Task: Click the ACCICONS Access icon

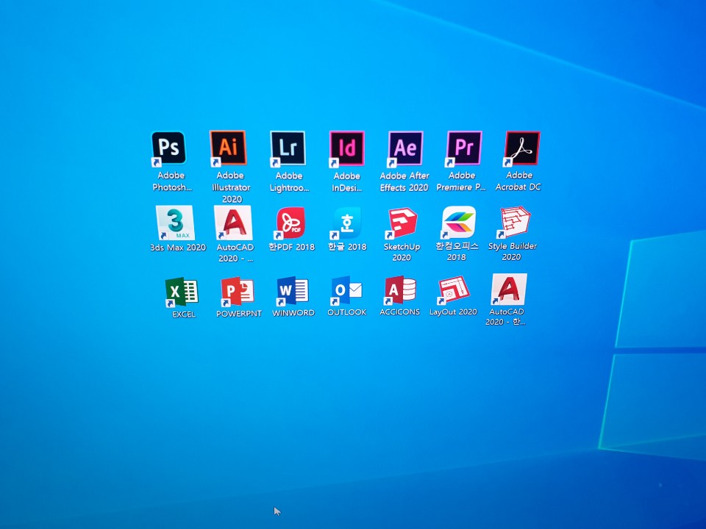Action: 400,291
